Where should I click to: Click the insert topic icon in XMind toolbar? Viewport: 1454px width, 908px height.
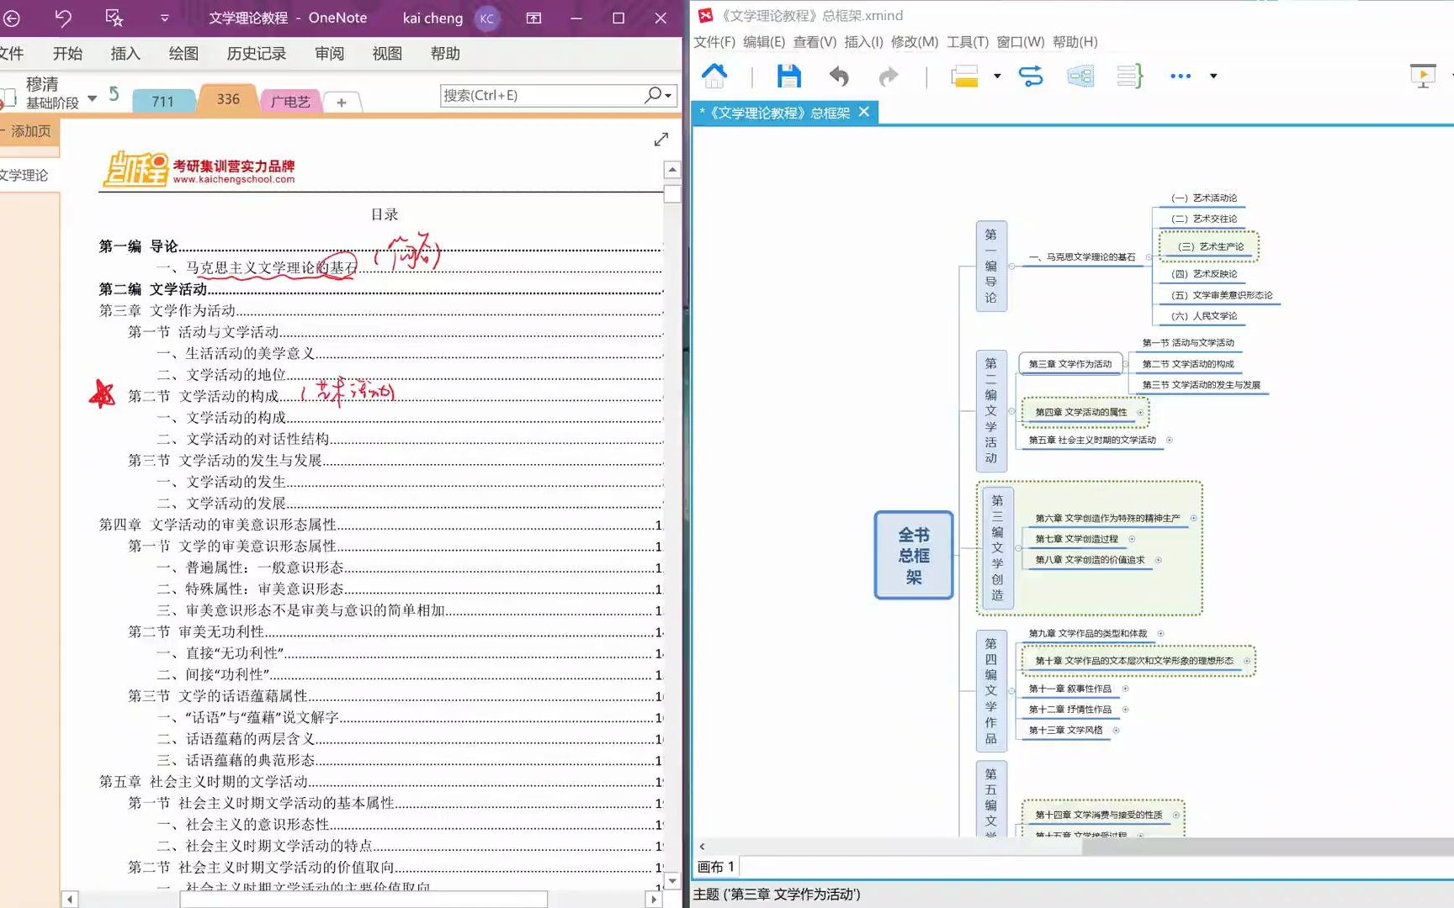964,77
